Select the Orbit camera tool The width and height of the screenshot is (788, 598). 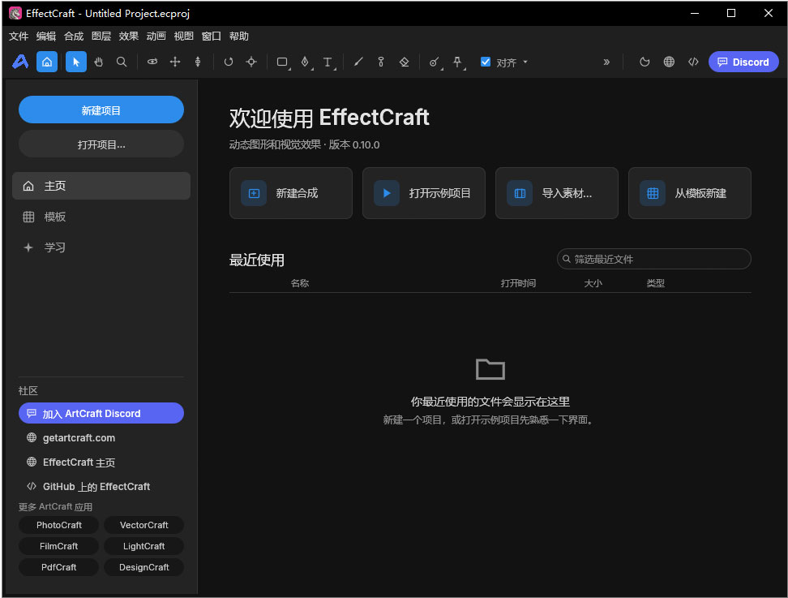click(152, 62)
